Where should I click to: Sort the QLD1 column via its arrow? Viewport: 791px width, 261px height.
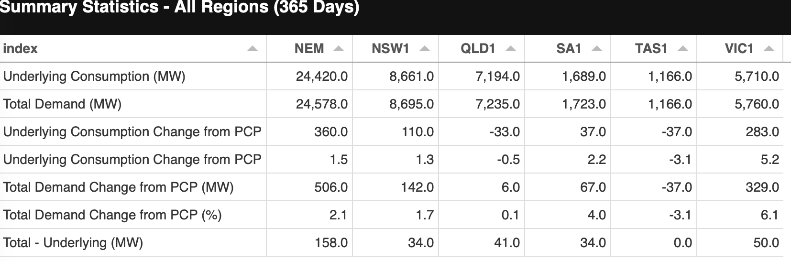(511, 49)
